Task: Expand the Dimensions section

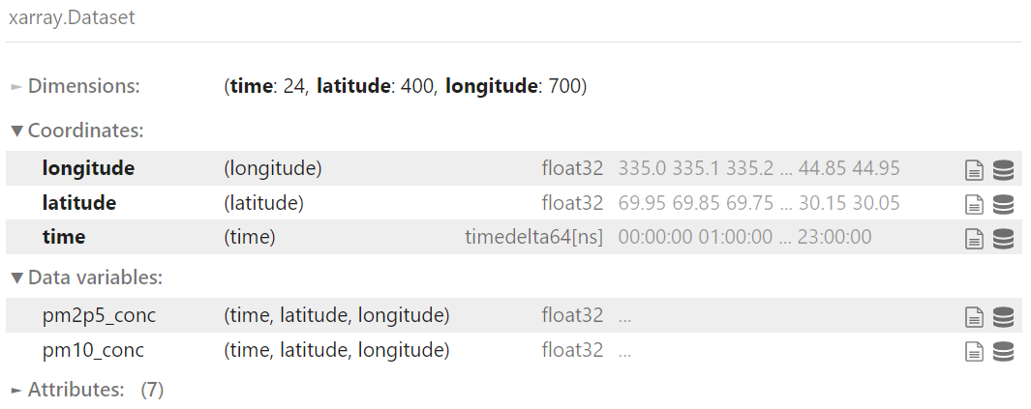Action: click(x=76, y=86)
